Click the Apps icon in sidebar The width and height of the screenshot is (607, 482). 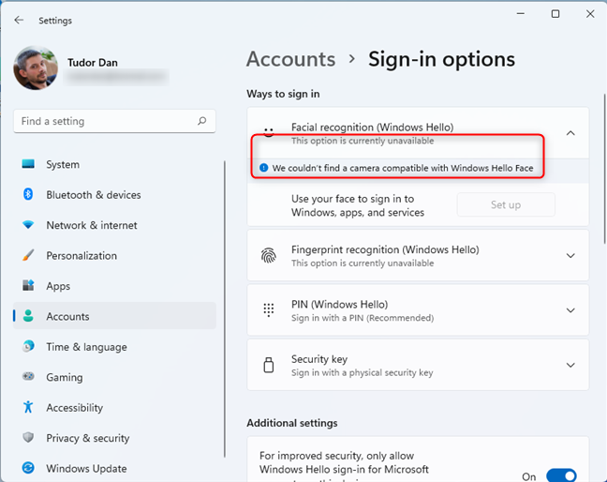tap(28, 286)
